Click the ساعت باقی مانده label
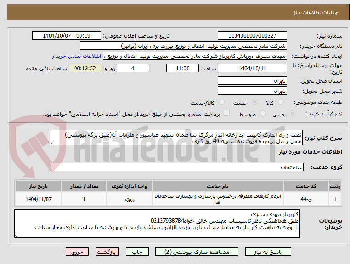 pyautogui.click(x=46, y=69)
